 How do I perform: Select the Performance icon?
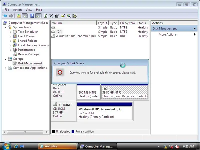(x=15, y=50)
